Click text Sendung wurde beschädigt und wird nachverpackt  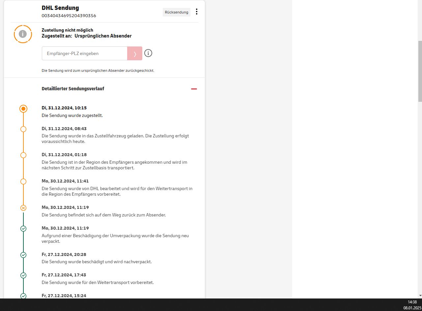(97, 262)
